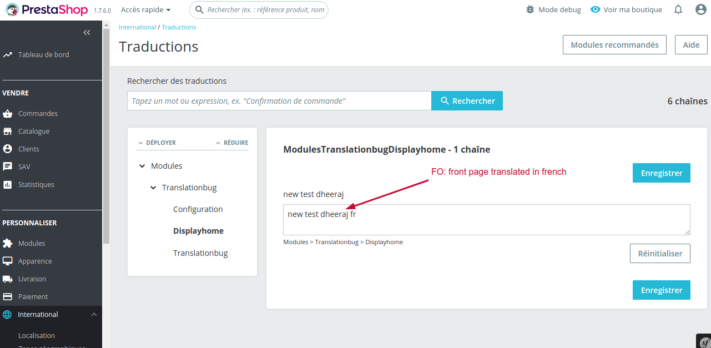
Task: Select Localisation under International
Action: 36,335
